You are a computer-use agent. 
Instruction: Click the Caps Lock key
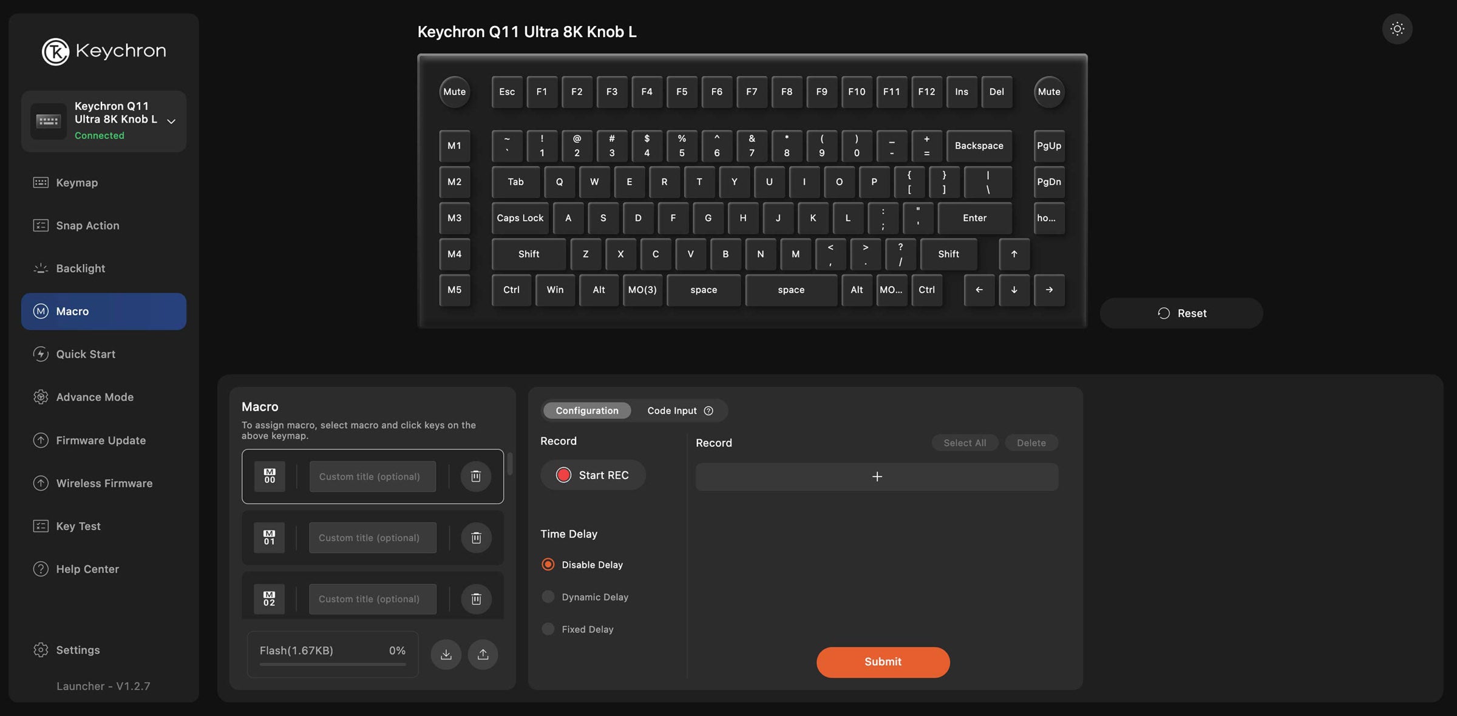[520, 218]
